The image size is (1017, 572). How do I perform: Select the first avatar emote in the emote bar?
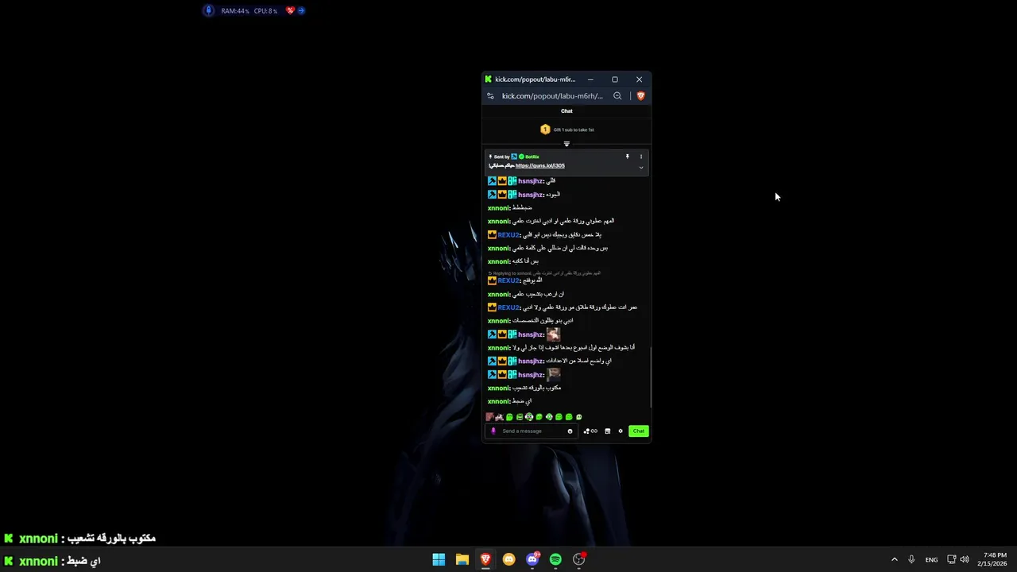(x=489, y=417)
